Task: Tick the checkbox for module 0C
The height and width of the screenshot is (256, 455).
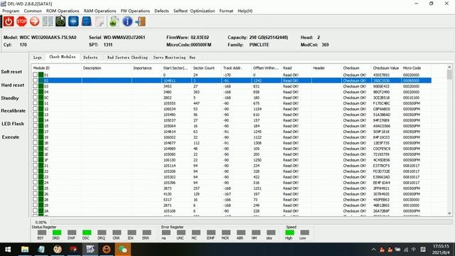Action: 35,97
